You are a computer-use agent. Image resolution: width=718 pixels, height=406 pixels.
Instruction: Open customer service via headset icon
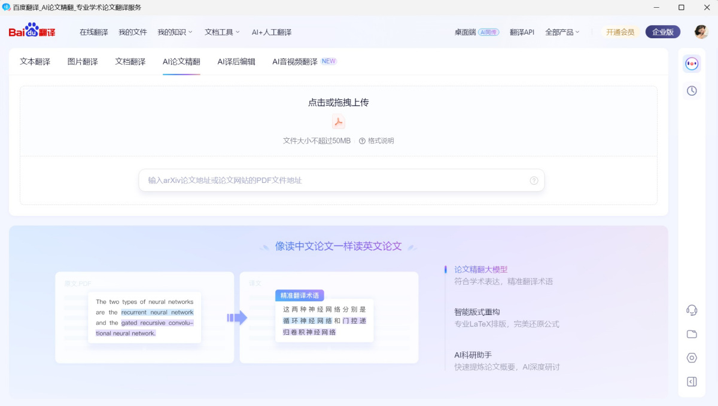pos(692,310)
